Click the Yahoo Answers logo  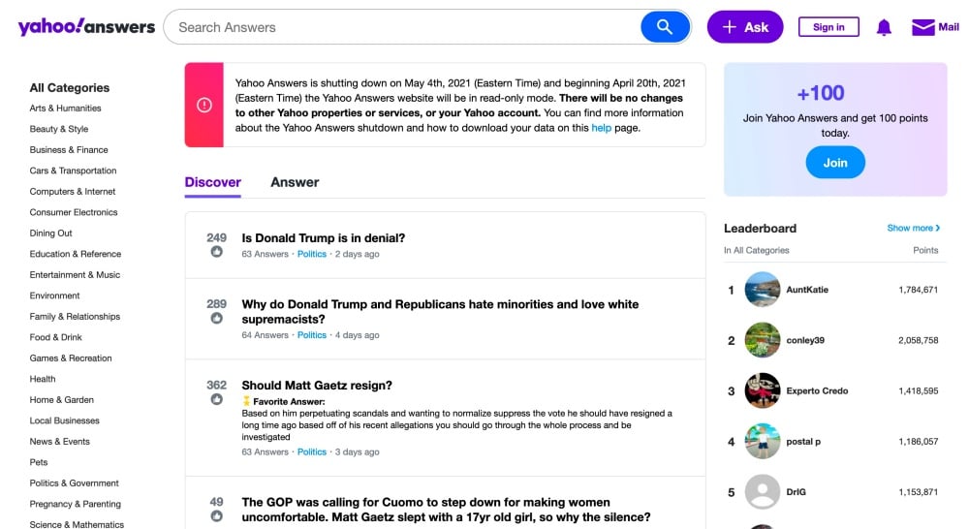tap(86, 27)
